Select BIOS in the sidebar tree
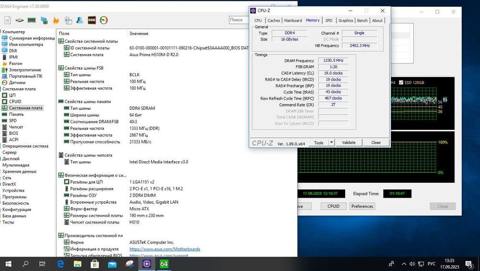The image size is (480, 271). 13,133
